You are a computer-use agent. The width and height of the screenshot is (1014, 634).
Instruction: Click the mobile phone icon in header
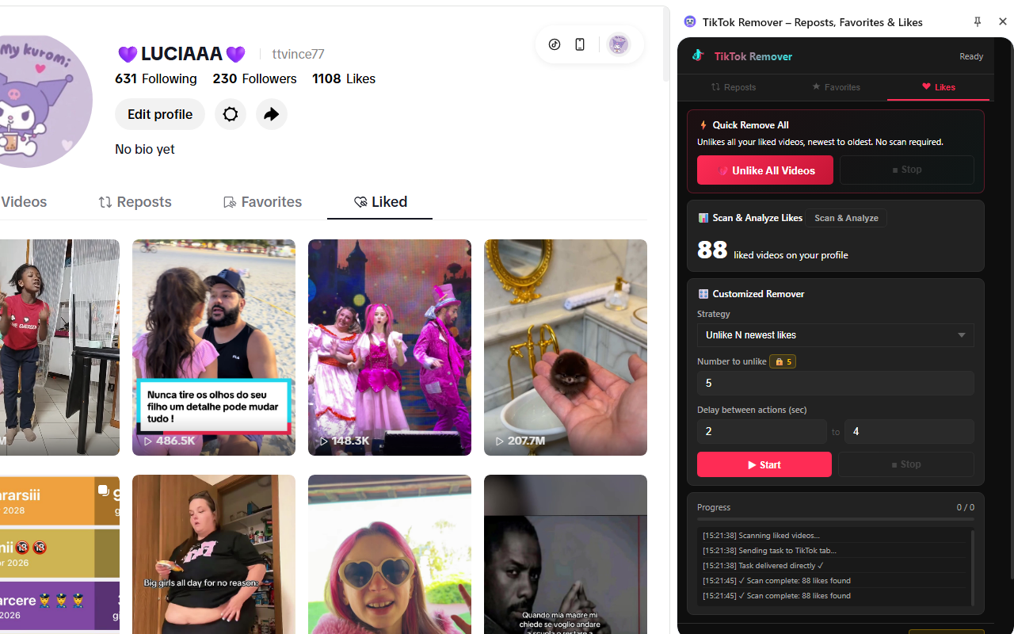(x=580, y=44)
